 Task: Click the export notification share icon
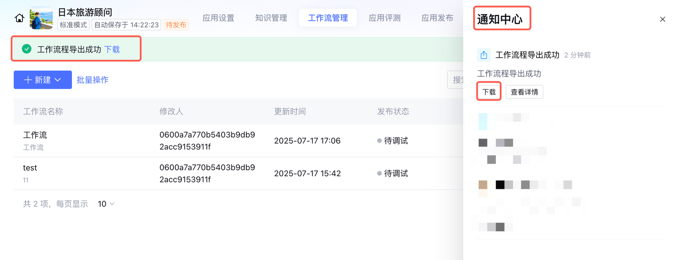tap(484, 55)
